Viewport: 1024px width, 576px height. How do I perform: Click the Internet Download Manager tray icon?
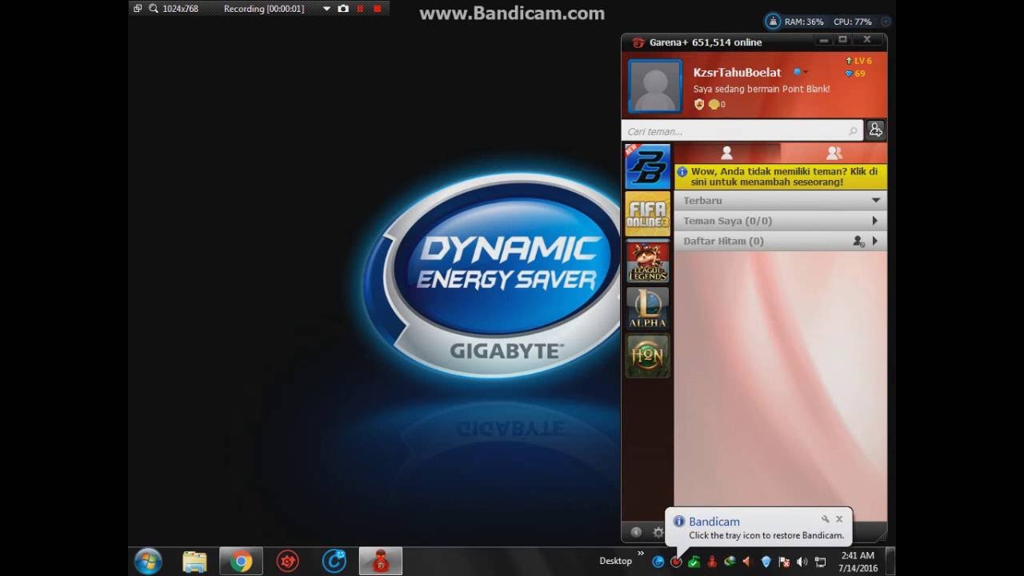730,562
